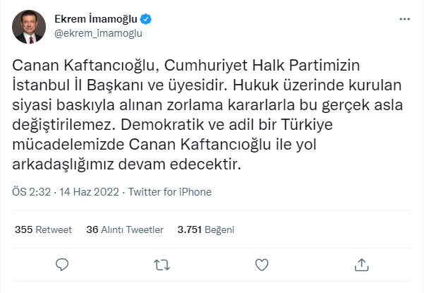The image size is (427, 293).
Task: Open Ekrem İmamoğlu's profile picture
Action: (30, 26)
